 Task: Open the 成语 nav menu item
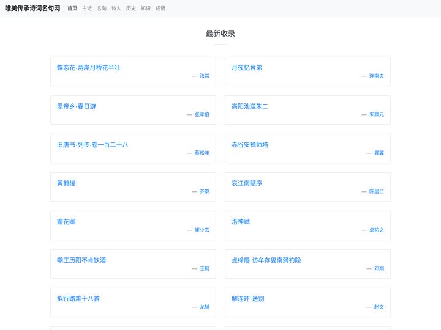click(160, 9)
